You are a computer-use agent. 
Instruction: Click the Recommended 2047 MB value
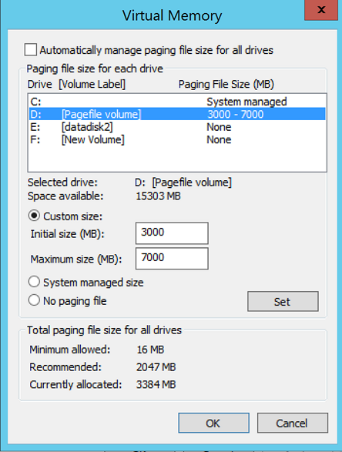156,367
